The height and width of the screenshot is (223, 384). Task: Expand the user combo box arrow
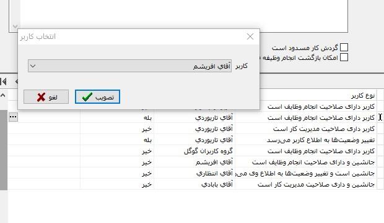click(x=33, y=66)
